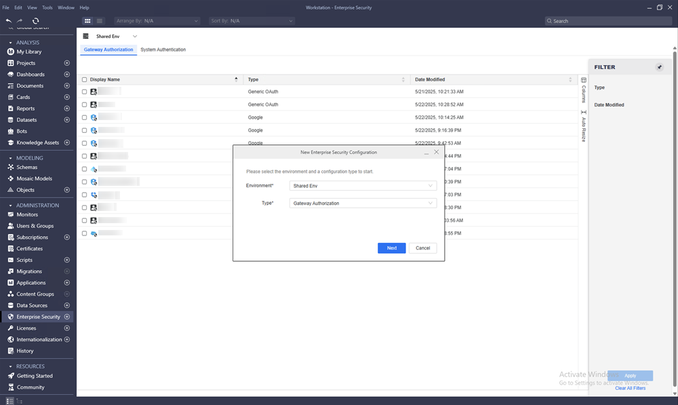Open Bots from the sidebar
This screenshot has width=678, height=405.
22,132
